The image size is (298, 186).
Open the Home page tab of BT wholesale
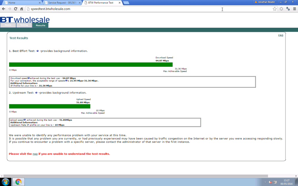coord(8,25)
